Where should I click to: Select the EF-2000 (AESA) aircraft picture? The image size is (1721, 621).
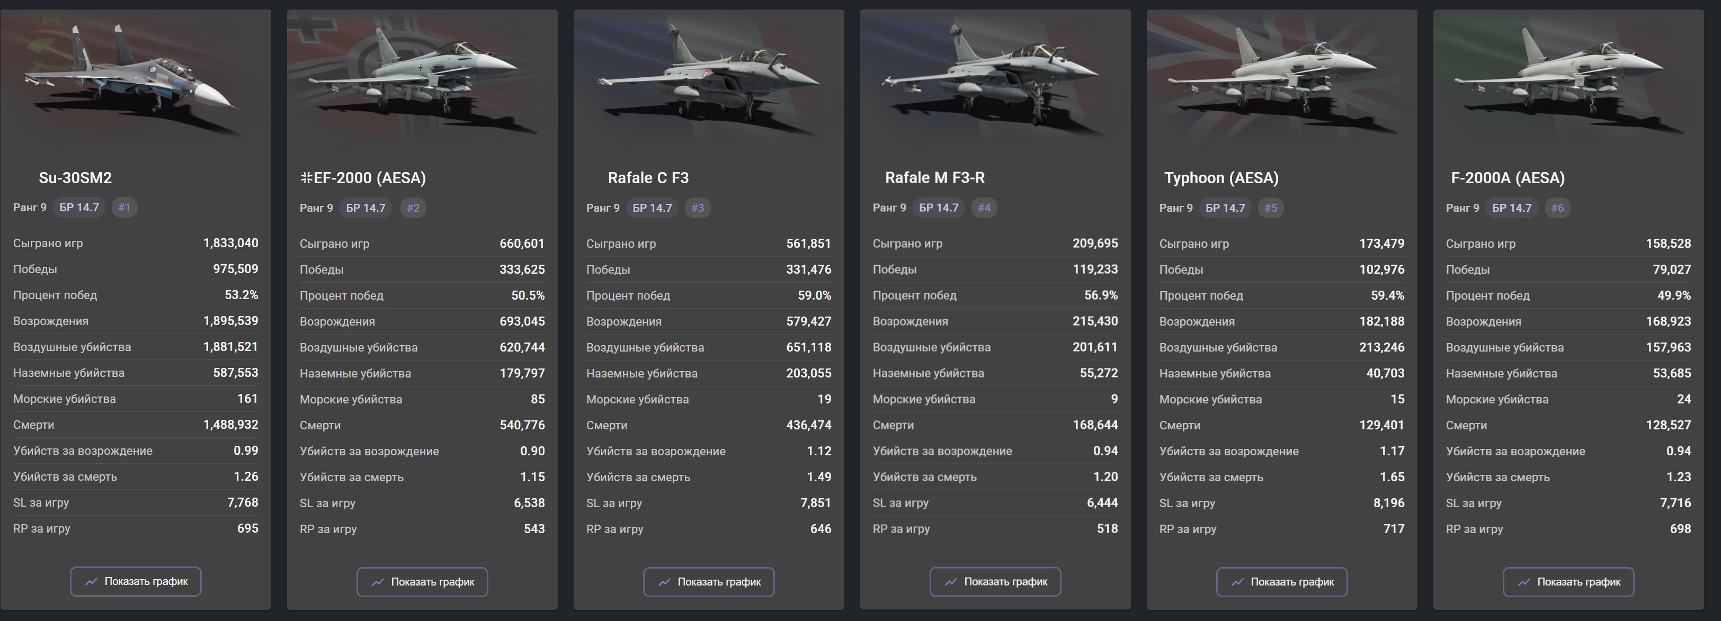[x=422, y=77]
